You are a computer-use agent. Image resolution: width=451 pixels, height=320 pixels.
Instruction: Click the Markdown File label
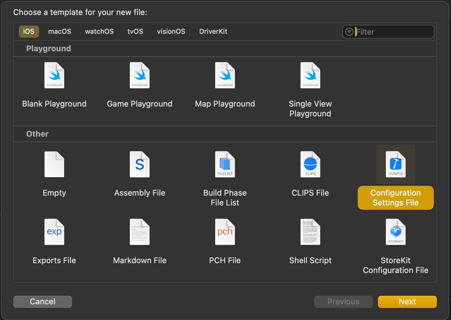[140, 260]
